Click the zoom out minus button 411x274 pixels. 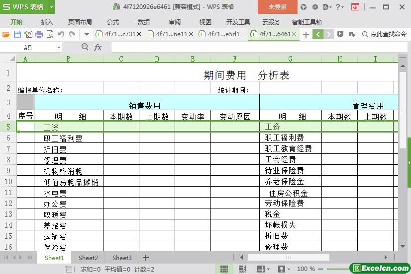(320, 269)
